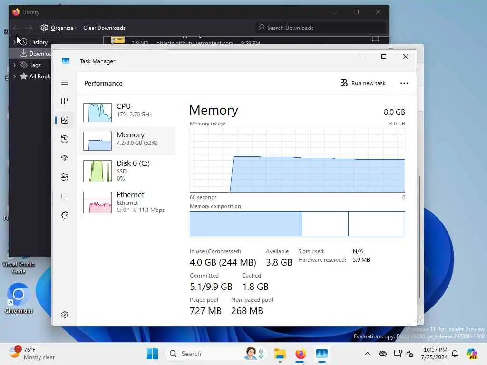The image size is (487, 365).
Task: Click the Memory usage graph
Action: coord(297,161)
